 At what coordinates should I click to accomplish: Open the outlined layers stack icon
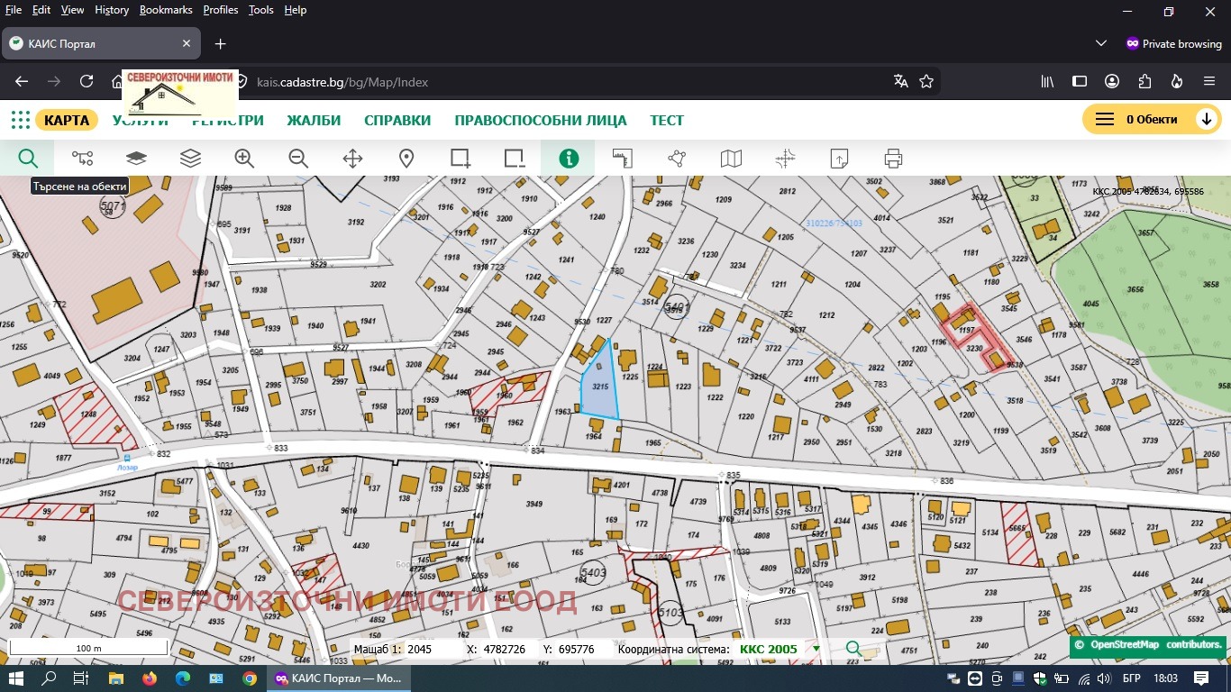190,159
